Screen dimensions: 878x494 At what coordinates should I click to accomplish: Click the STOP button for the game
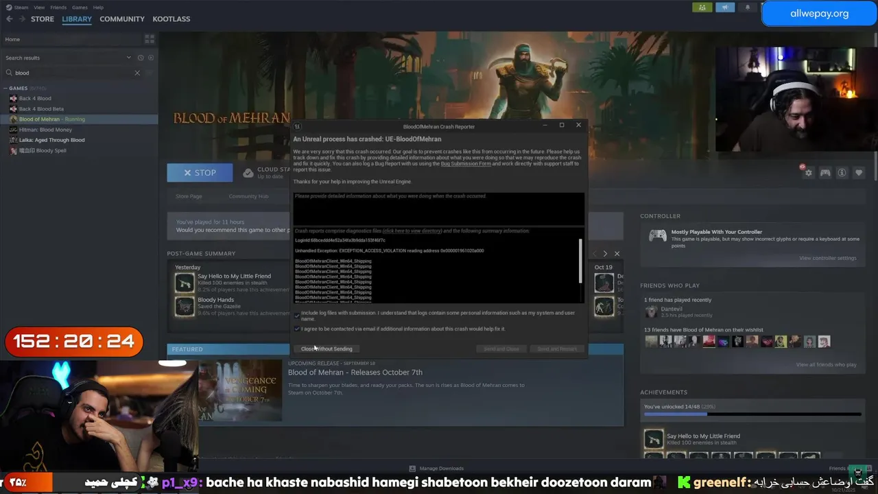click(200, 173)
